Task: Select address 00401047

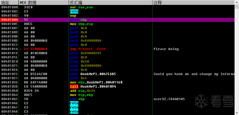Action: coord(10,107)
